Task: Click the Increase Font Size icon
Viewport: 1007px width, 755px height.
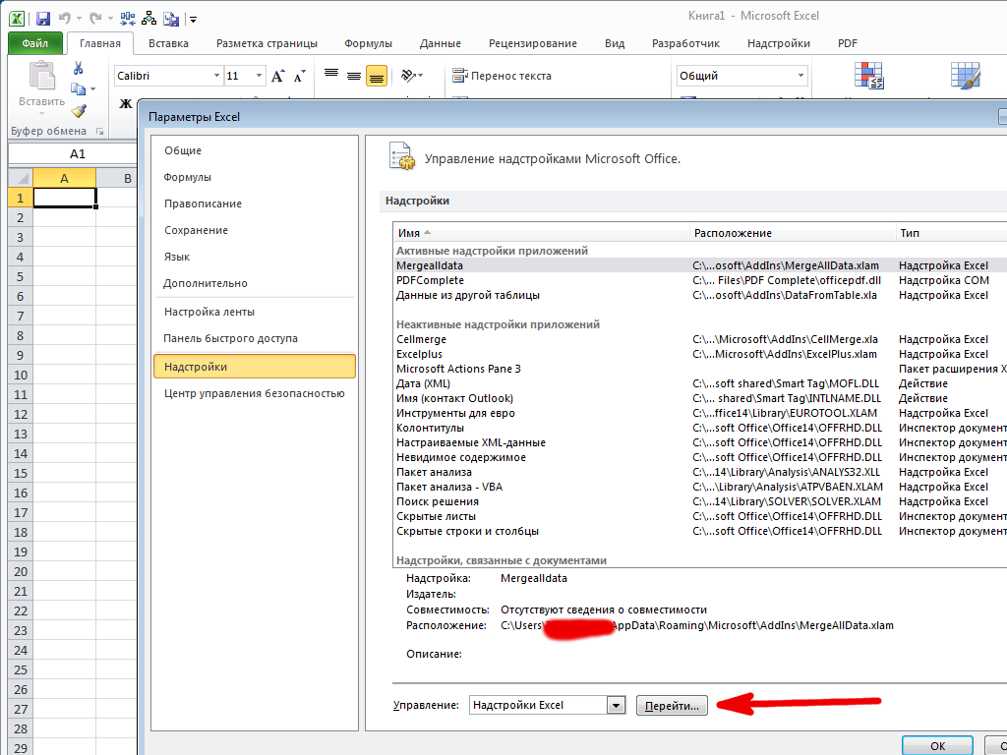Action: pos(278,77)
